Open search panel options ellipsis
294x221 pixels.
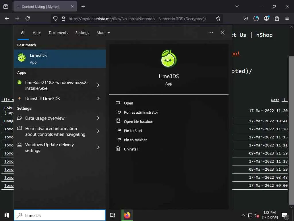click(x=211, y=33)
